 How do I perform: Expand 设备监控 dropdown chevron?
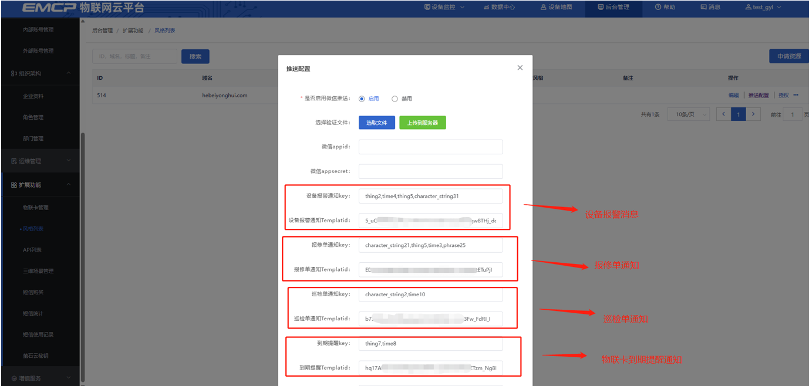tap(463, 8)
